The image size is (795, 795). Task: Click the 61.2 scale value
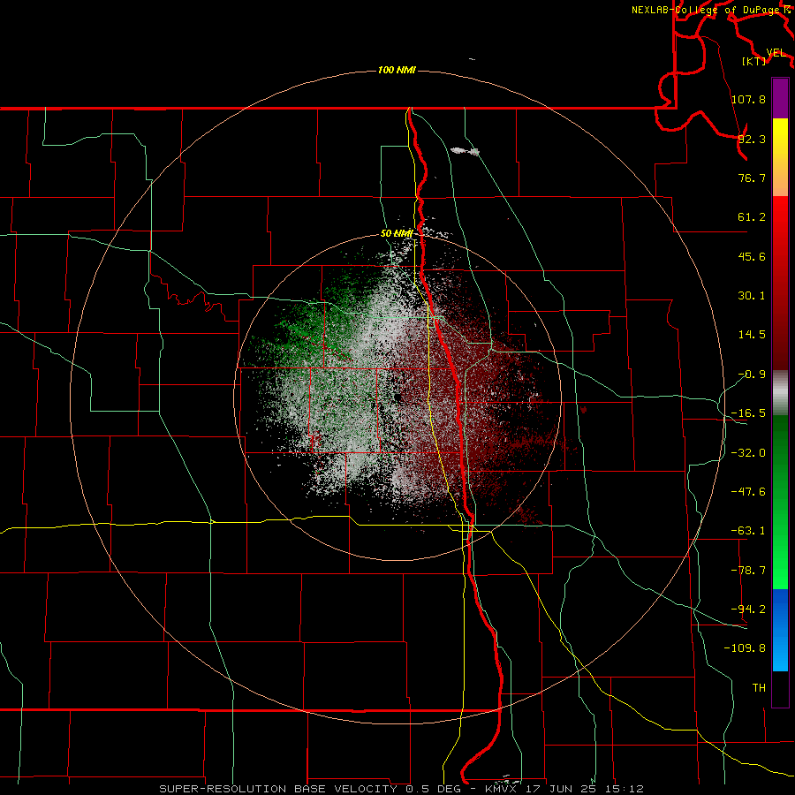point(752,217)
